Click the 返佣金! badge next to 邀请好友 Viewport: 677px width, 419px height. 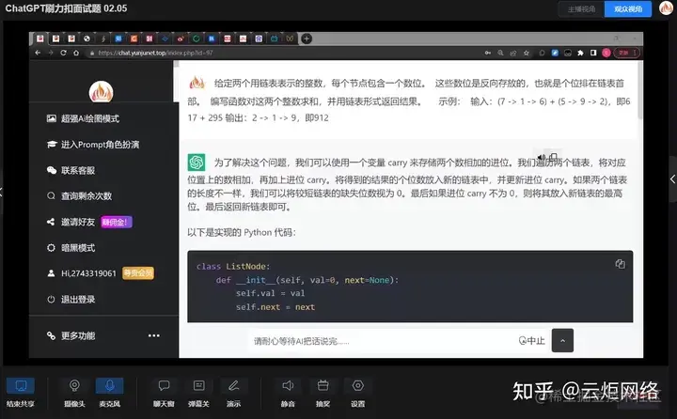pyautogui.click(x=117, y=222)
